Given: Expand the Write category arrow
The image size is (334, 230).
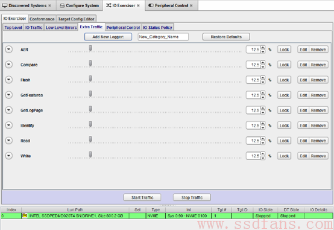Looking at the screenshot, I should (x=8, y=156).
